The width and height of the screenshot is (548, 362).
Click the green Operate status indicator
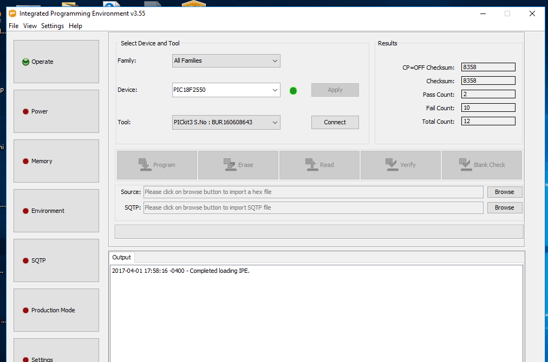(25, 62)
